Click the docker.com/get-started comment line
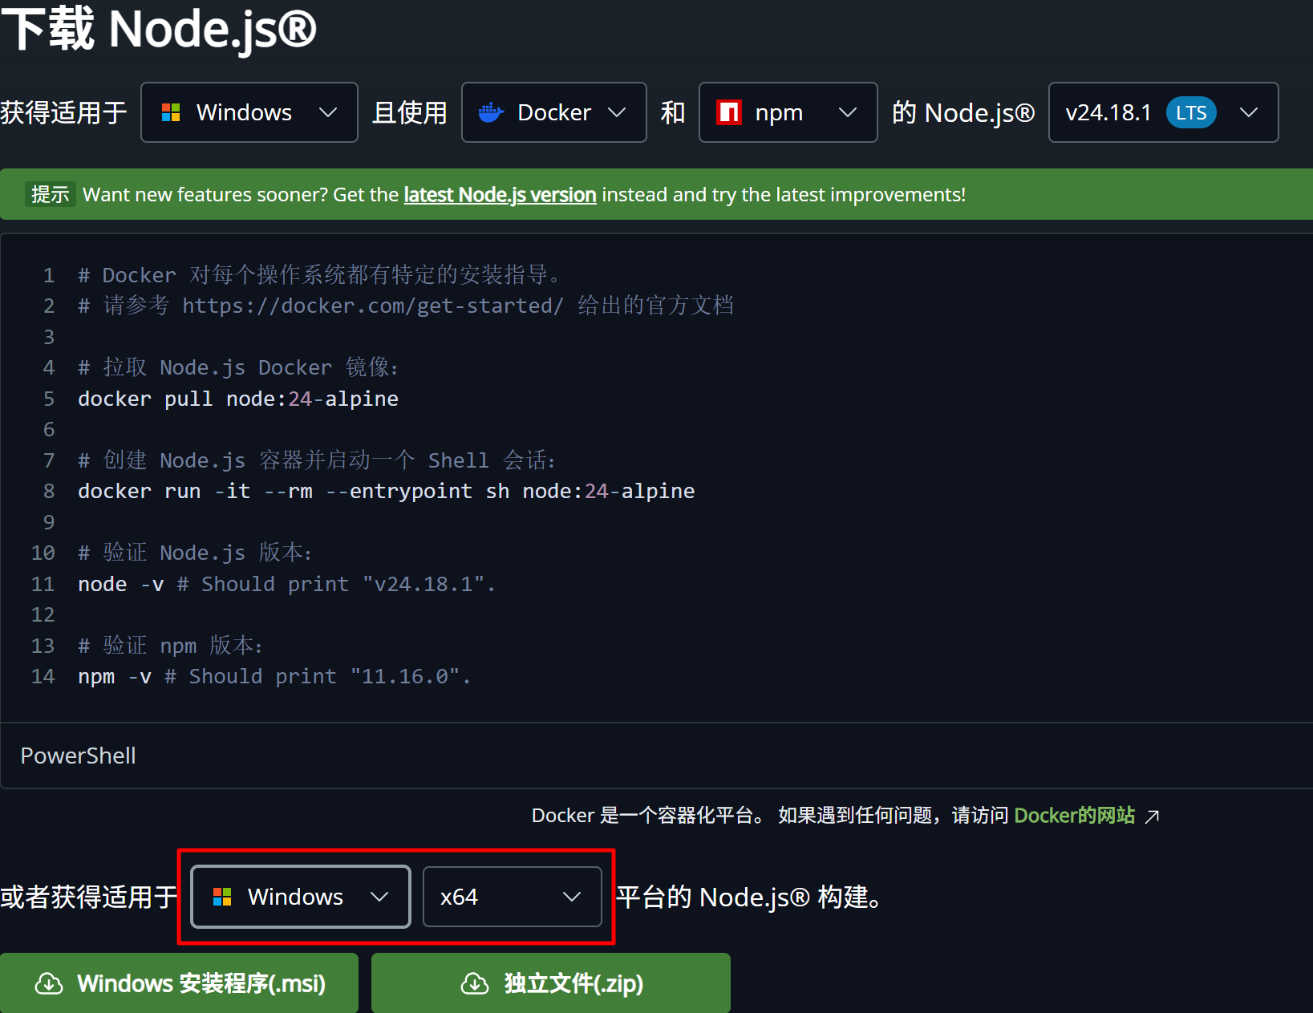The image size is (1313, 1013). (406, 306)
